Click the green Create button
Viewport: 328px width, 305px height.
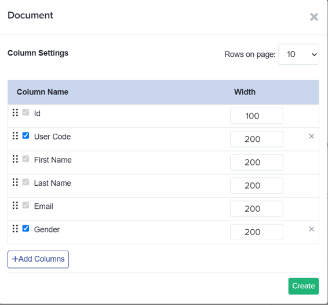click(x=304, y=286)
